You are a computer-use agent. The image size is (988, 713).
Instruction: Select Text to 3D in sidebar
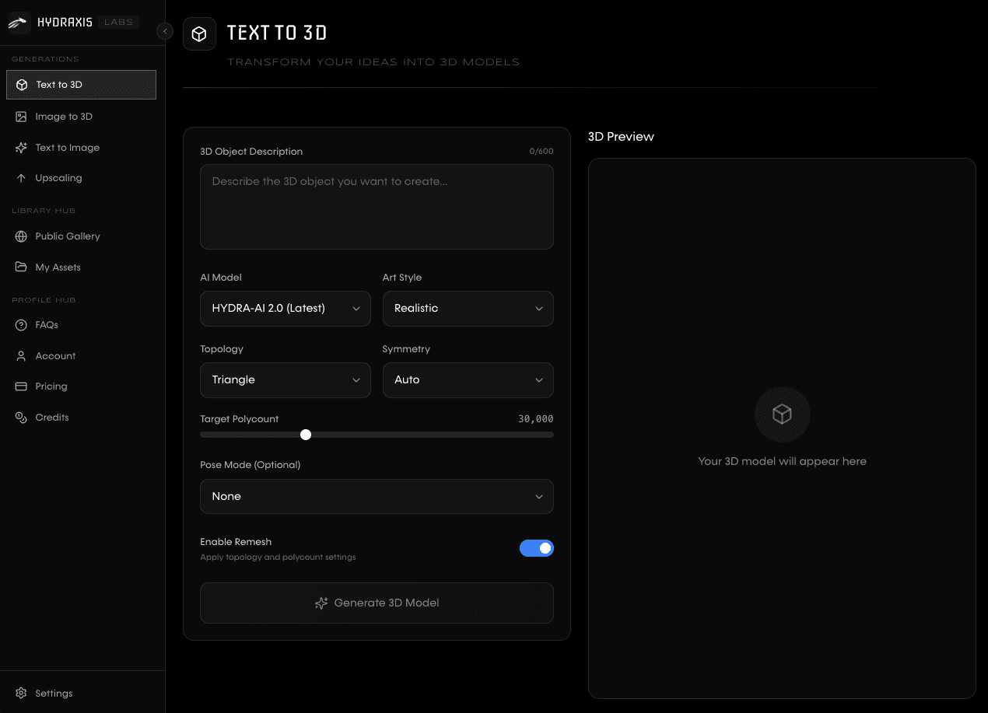point(81,85)
